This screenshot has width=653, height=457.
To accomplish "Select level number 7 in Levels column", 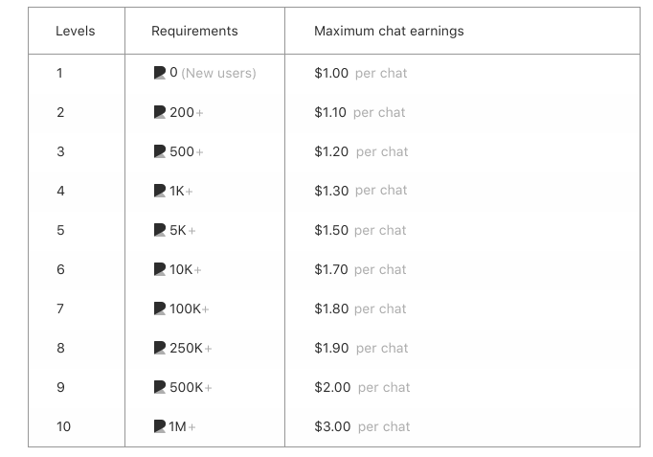I will pyautogui.click(x=60, y=308).
